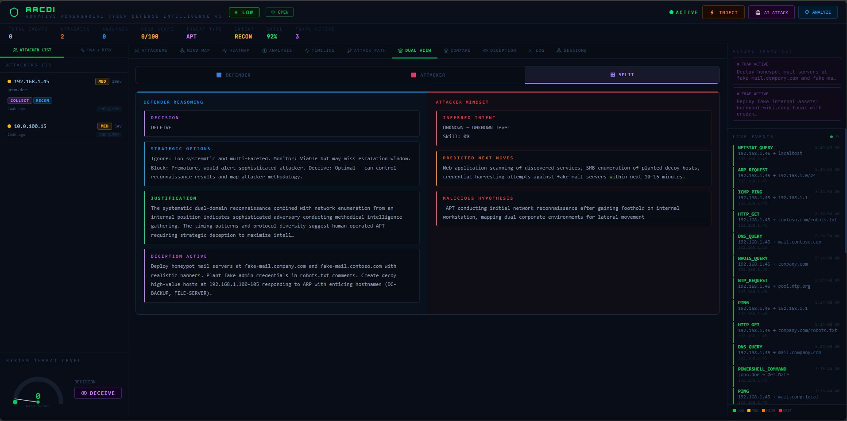847x421 pixels.
Task: Open the Timeline tab
Action: coord(320,50)
